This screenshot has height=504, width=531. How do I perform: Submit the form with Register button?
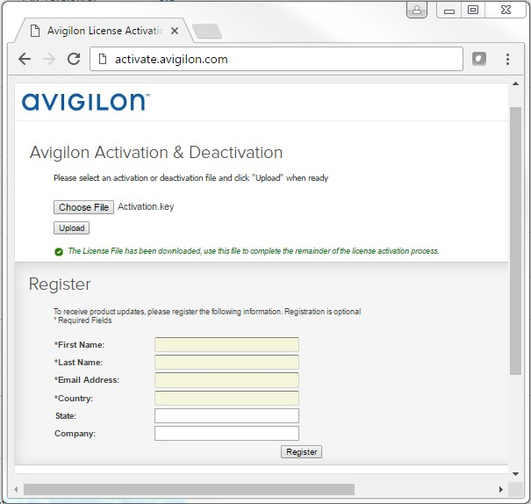301,451
